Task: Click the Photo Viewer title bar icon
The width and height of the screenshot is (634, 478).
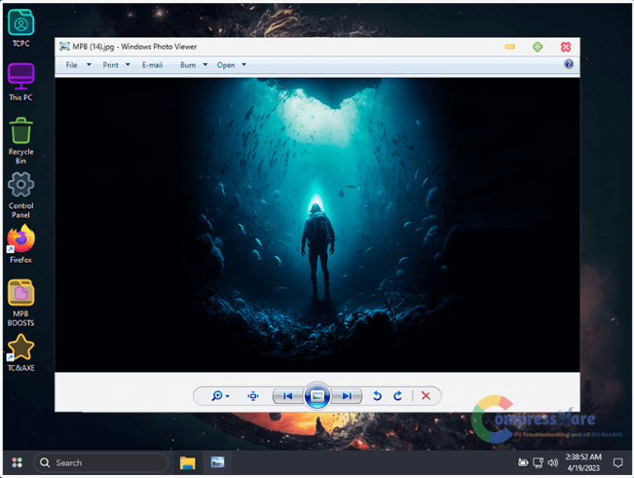Action: (64, 47)
